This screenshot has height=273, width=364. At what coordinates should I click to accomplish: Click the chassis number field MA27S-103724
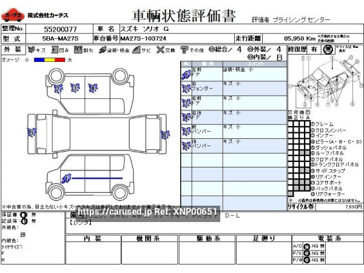click(143, 38)
